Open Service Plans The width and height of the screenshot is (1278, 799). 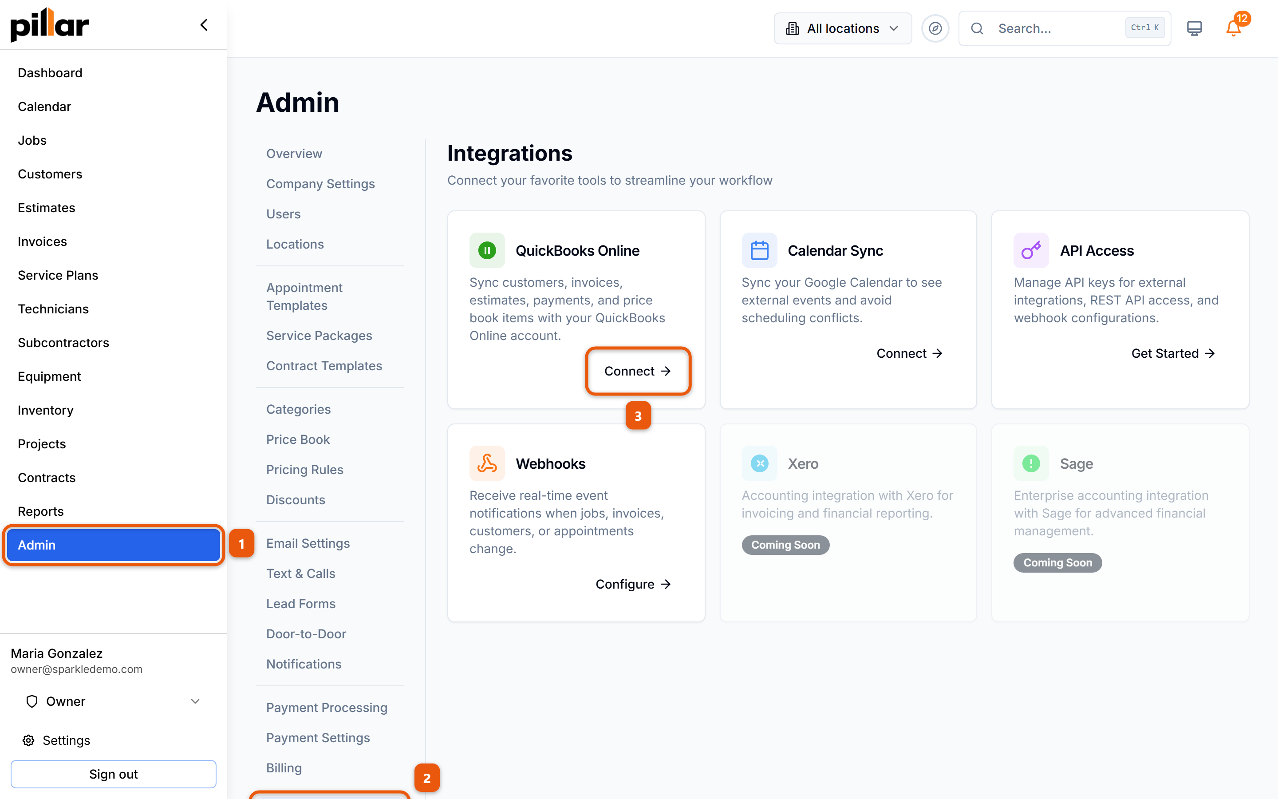(114, 275)
